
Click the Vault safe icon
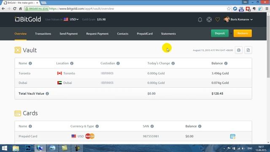[18, 50]
